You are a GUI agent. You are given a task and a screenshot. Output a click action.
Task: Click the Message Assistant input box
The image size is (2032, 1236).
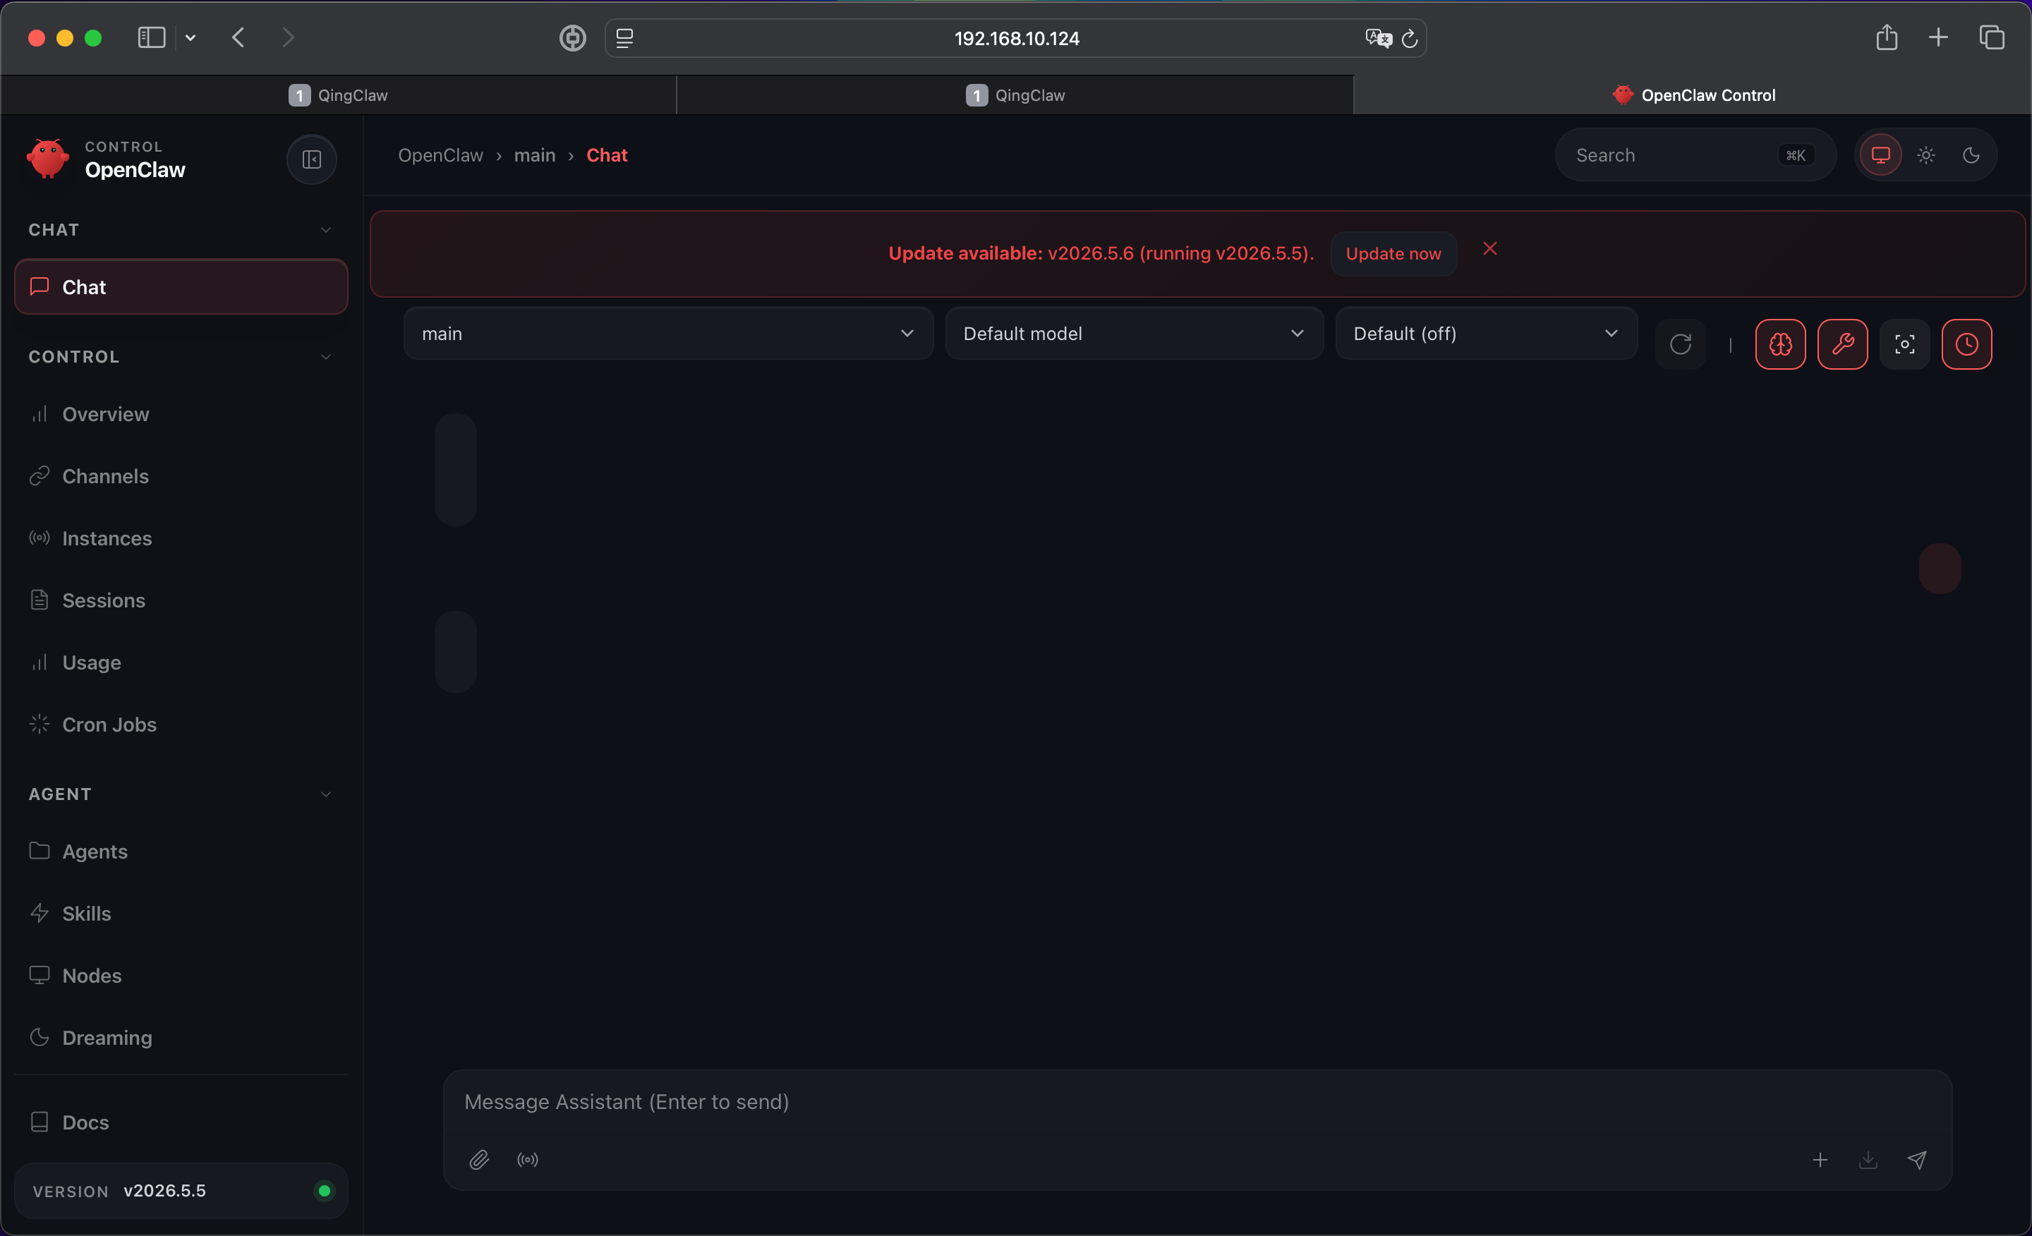pyautogui.click(x=1197, y=1101)
